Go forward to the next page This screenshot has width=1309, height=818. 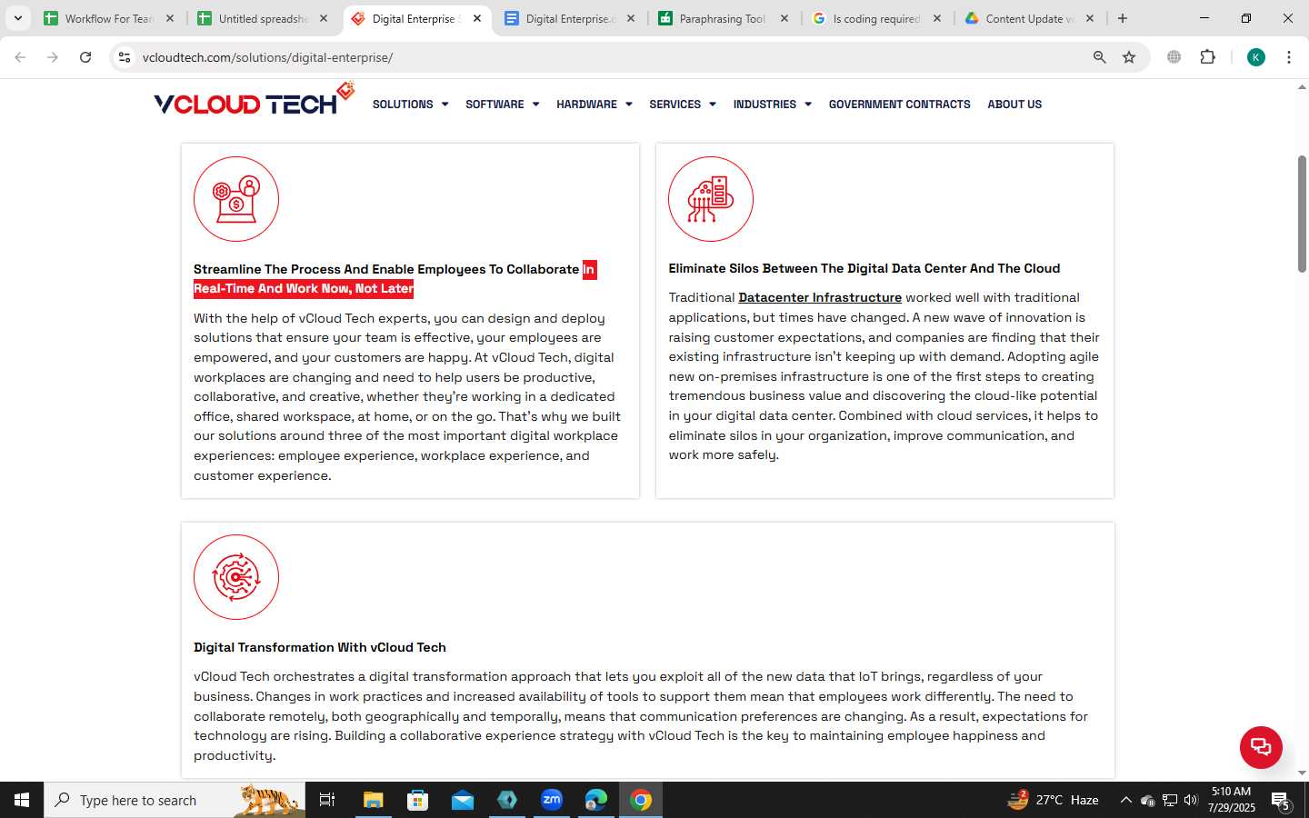(x=53, y=57)
